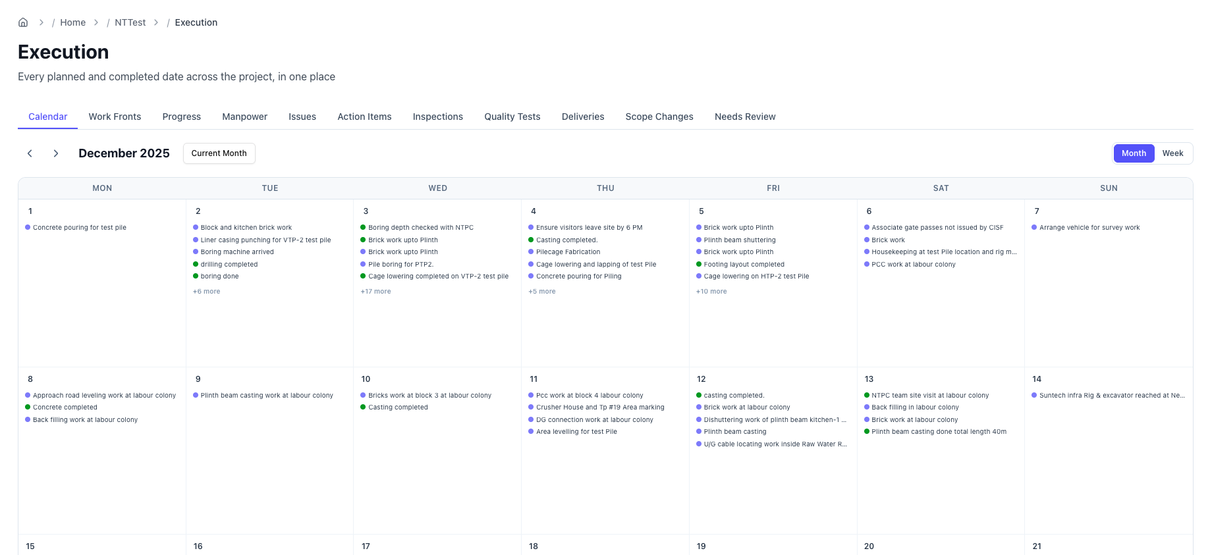Open 'Crusher House and Tp #19 Area marking'
This screenshot has height=555, width=1210.
point(596,408)
